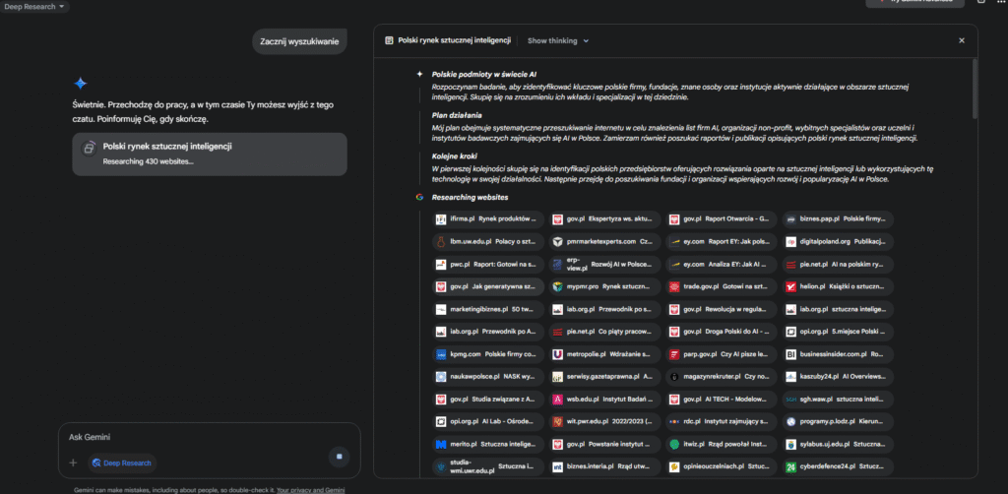Viewport: 1008px width, 494px height.
Task: Click the digitalpoland.org favicon icon
Action: pos(790,242)
